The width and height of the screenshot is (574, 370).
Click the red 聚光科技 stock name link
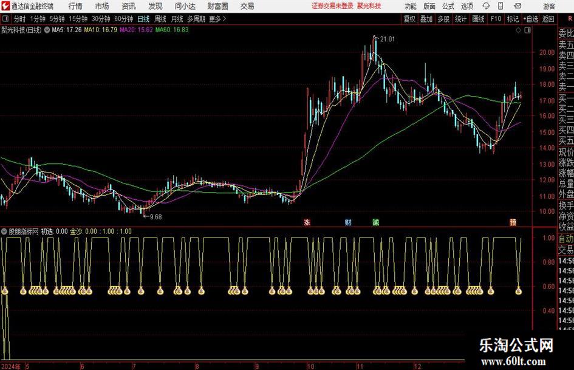coord(369,6)
